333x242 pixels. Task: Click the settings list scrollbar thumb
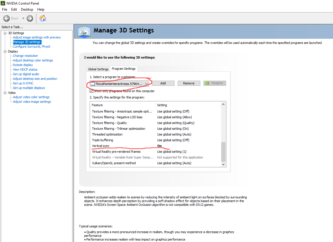(223, 152)
